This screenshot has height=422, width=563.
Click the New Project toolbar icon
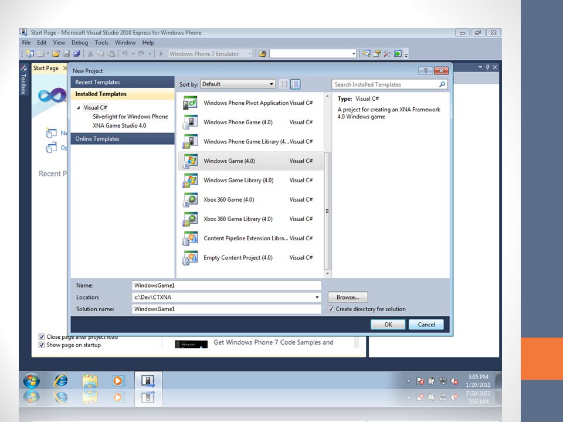click(30, 54)
